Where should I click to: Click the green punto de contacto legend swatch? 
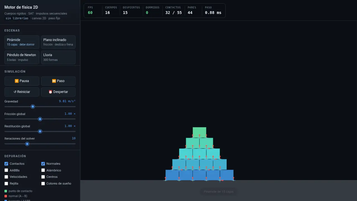pos(6,191)
